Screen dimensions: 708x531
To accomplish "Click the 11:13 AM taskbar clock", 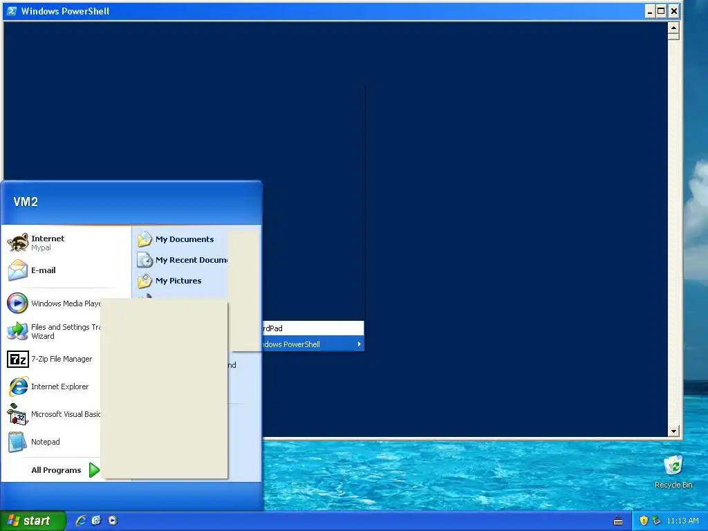I will coord(682,521).
